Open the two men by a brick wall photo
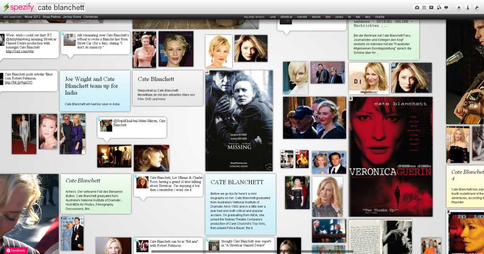Viewport: 484px width, 254px height. (328, 73)
